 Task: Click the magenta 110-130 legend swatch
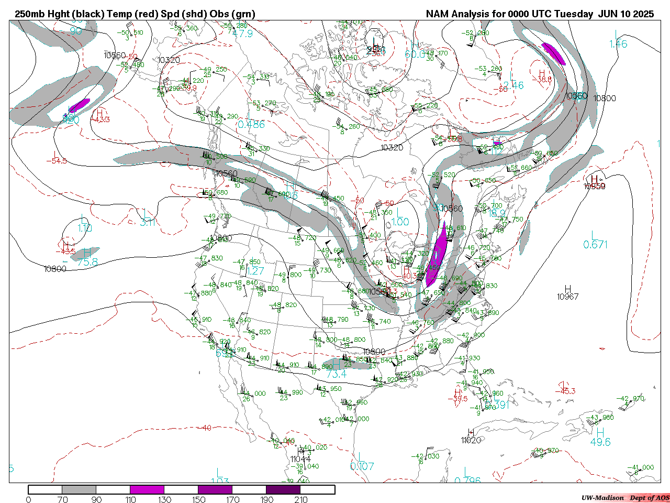pos(147,489)
